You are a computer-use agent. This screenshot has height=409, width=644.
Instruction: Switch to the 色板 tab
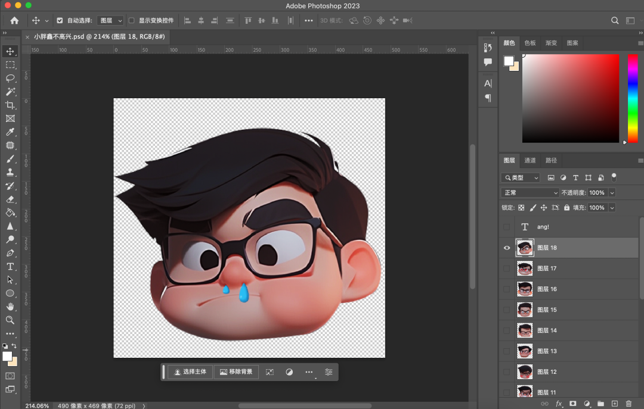coord(530,43)
